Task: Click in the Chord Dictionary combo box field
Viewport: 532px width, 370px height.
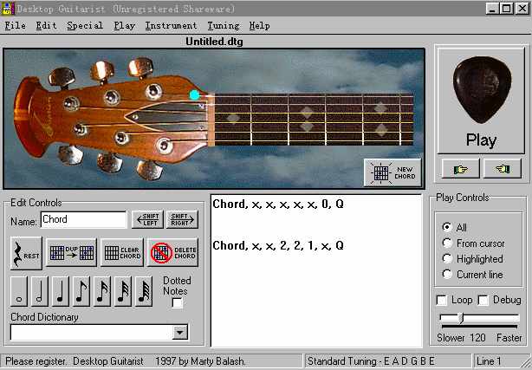Action: pos(92,333)
